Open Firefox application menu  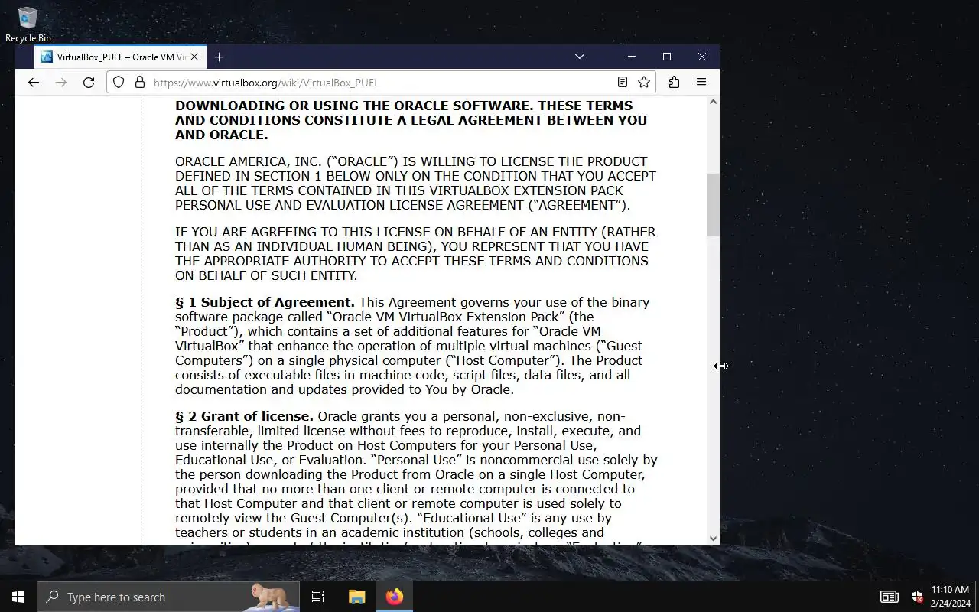click(701, 83)
